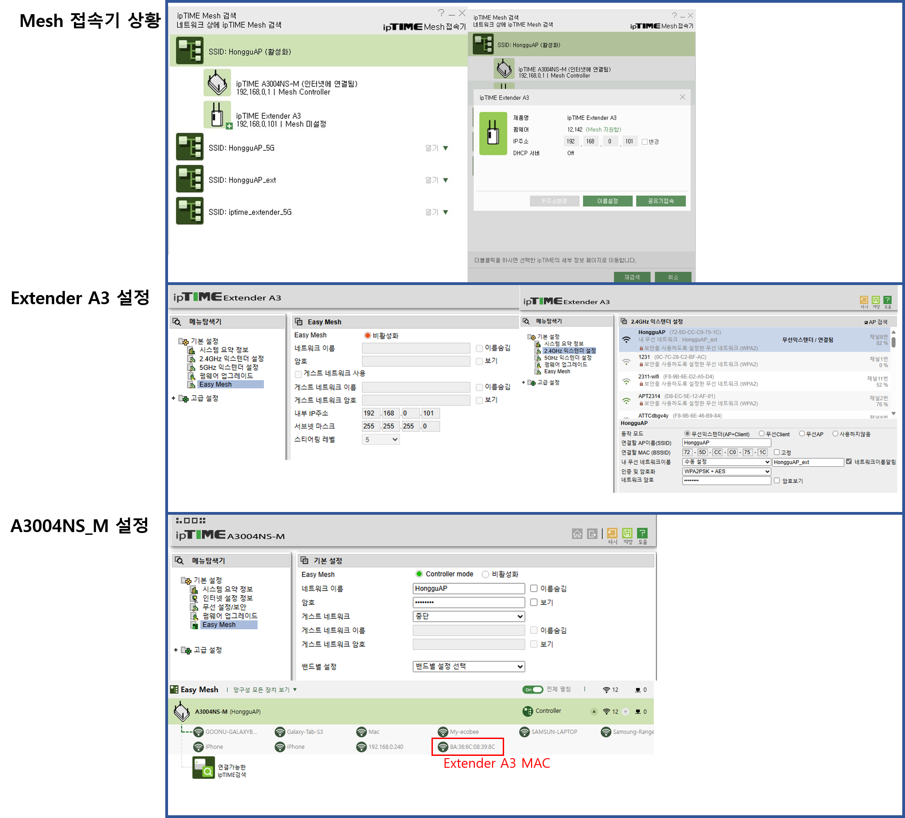
Task: Select the 무선Client radio button
Action: (x=761, y=434)
